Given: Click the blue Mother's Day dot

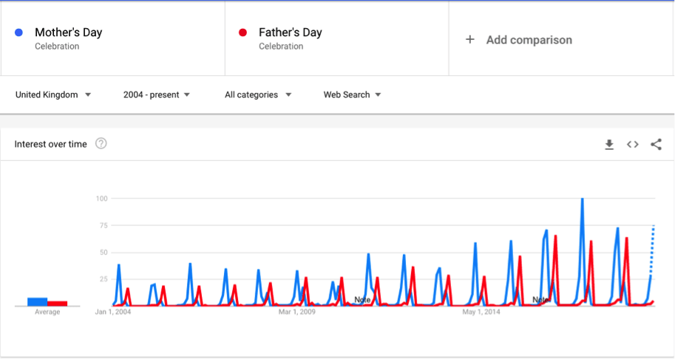Looking at the screenshot, I should tap(18, 33).
